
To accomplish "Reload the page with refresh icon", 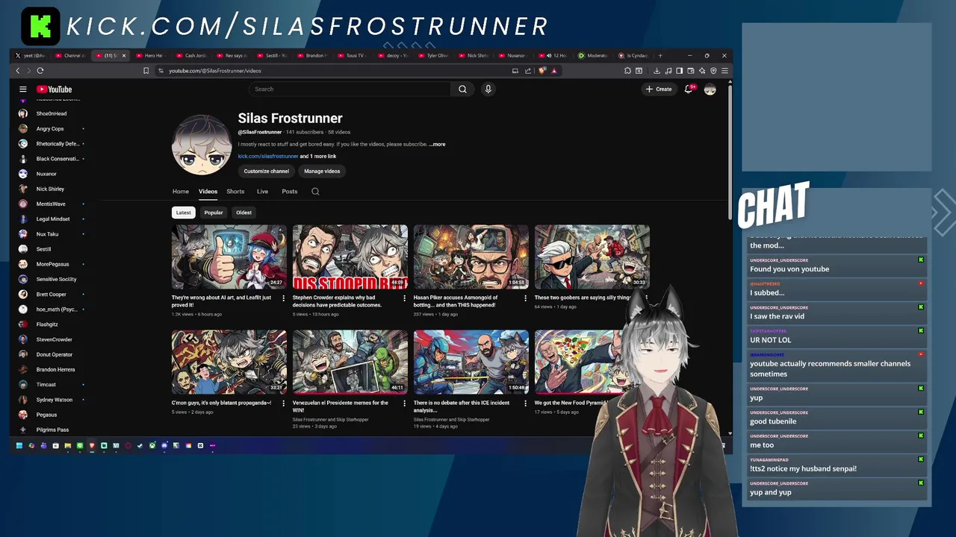I will 40,71.
